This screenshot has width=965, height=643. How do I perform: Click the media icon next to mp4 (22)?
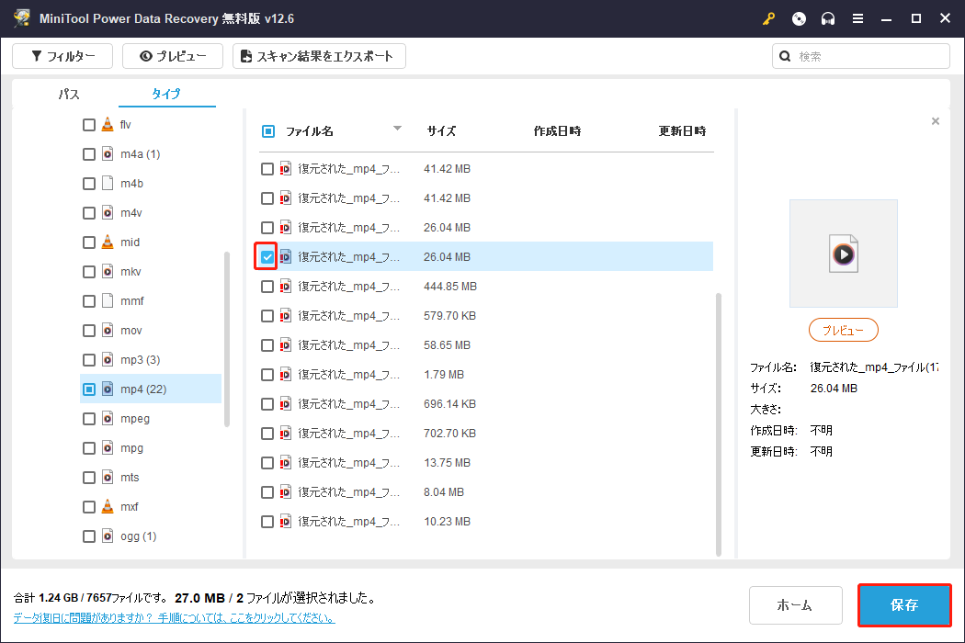108,389
